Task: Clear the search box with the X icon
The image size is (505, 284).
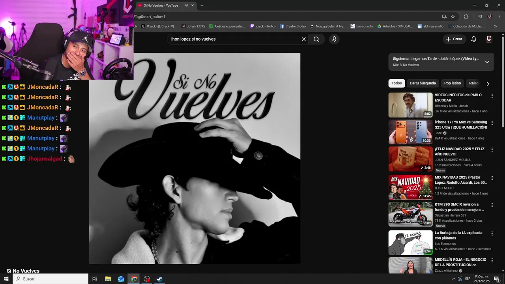Action: tap(304, 39)
